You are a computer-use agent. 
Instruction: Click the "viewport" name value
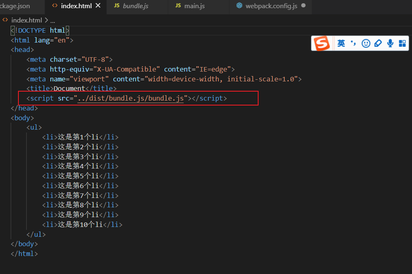[x=89, y=79]
